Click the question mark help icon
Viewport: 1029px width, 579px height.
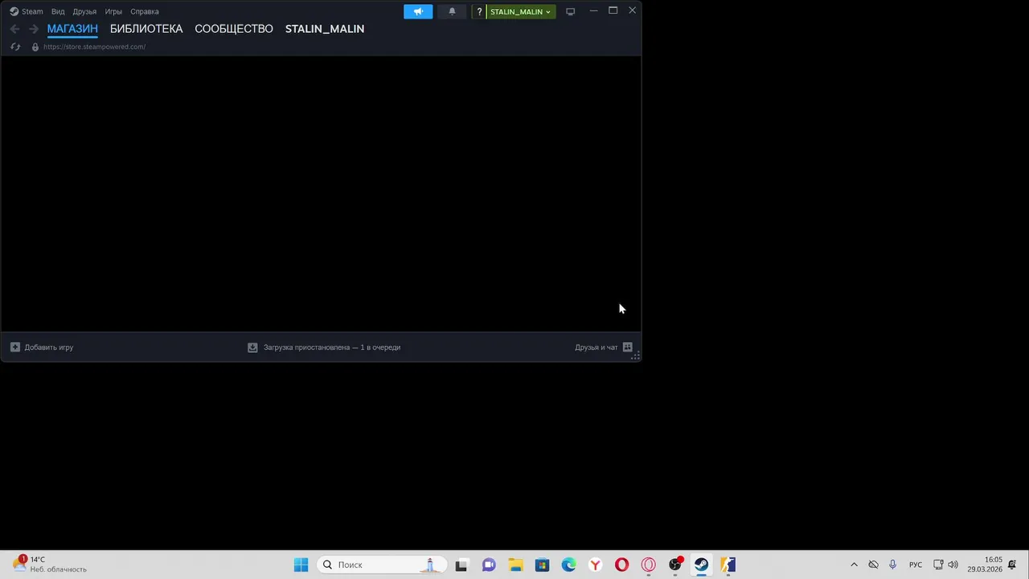[479, 11]
